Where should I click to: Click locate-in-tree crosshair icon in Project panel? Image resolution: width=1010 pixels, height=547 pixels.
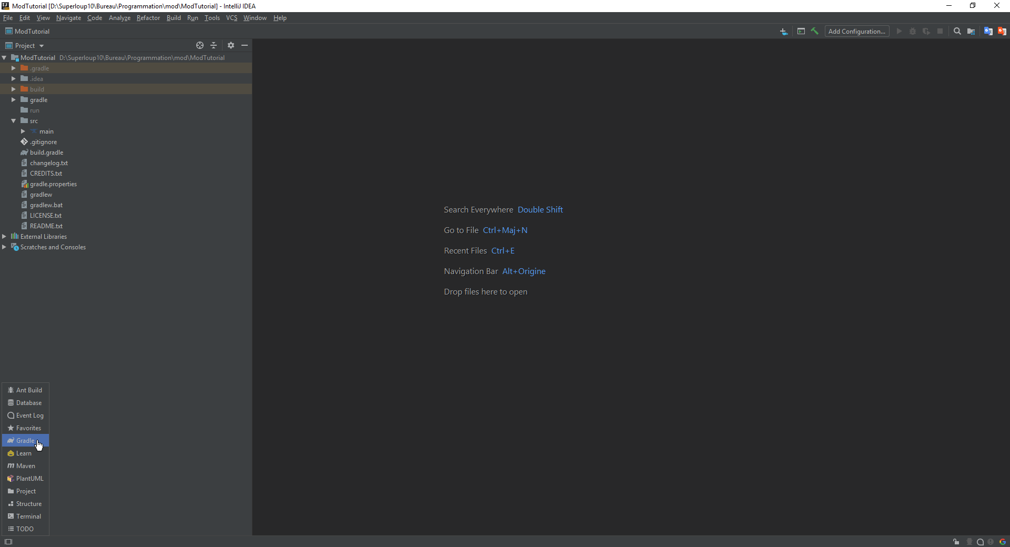coord(200,45)
